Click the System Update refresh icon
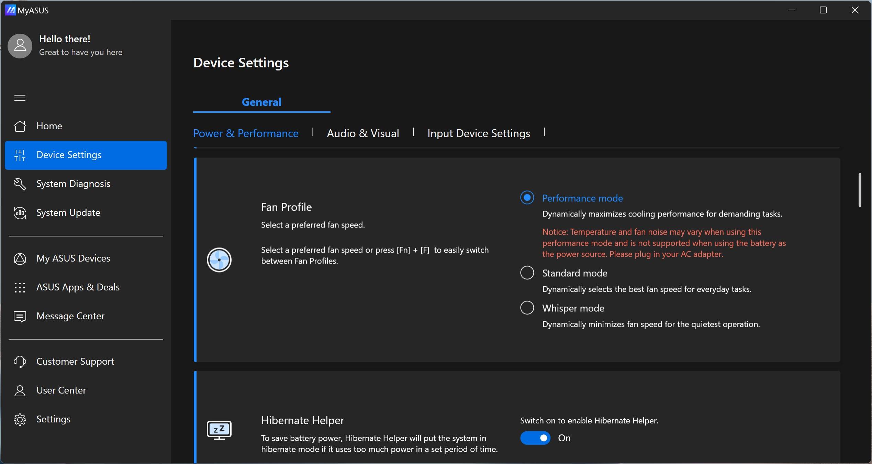Viewport: 872px width, 464px height. point(20,213)
